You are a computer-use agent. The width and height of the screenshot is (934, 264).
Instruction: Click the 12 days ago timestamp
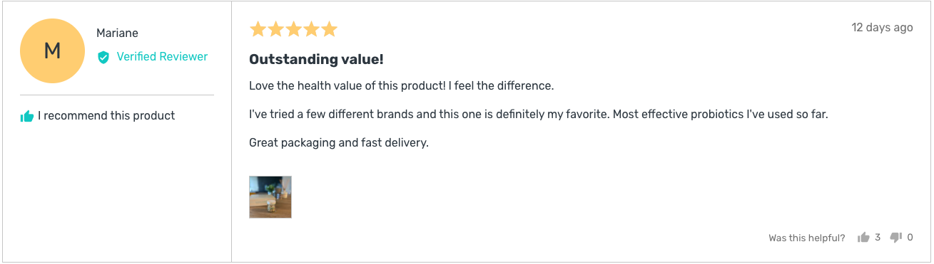pyautogui.click(x=882, y=28)
